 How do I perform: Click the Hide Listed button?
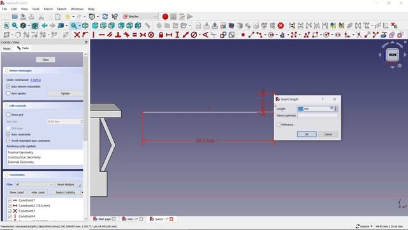pos(38,192)
